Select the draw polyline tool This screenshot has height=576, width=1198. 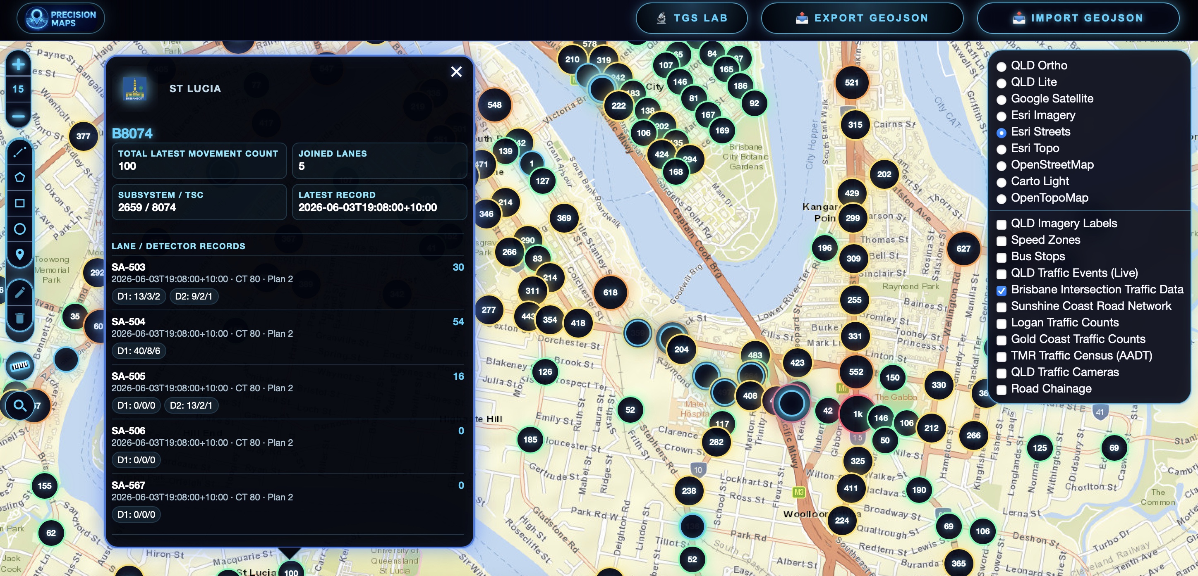tap(19, 152)
